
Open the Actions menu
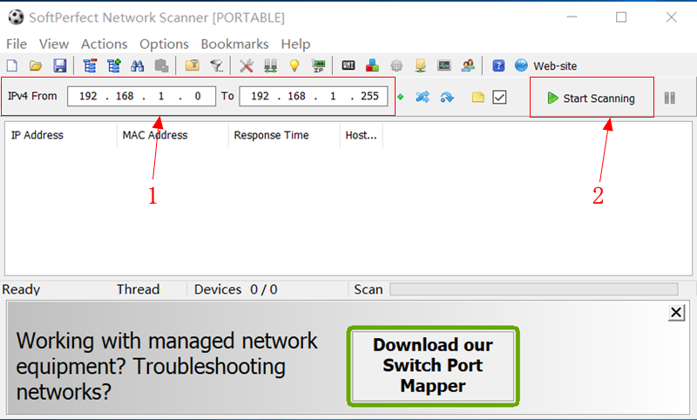click(104, 44)
